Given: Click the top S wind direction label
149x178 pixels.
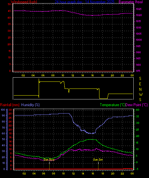Looking at the screenshot, I should coord(140,79).
